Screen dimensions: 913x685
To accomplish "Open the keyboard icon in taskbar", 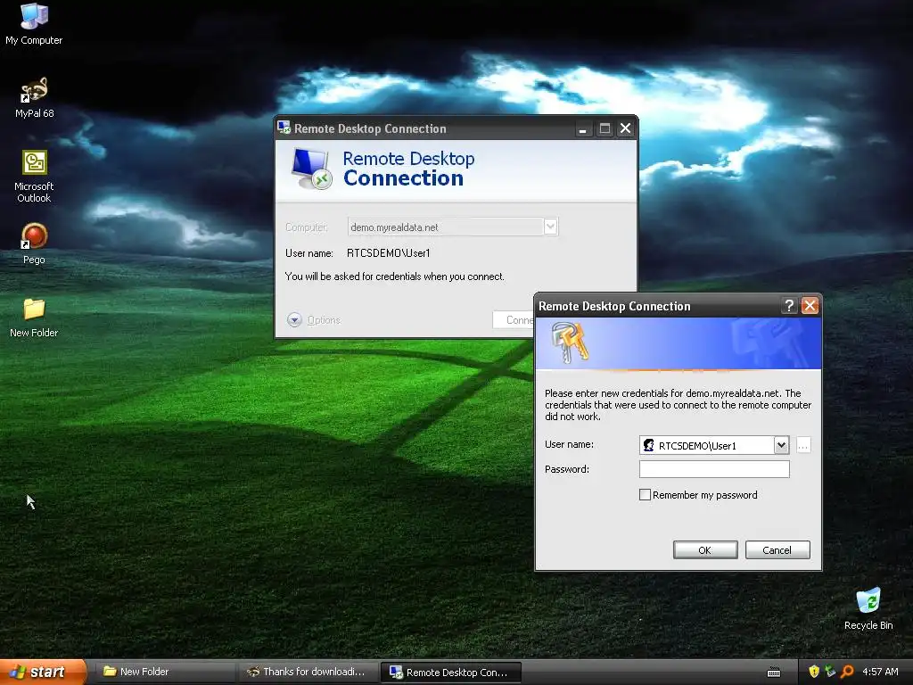I will point(774,673).
